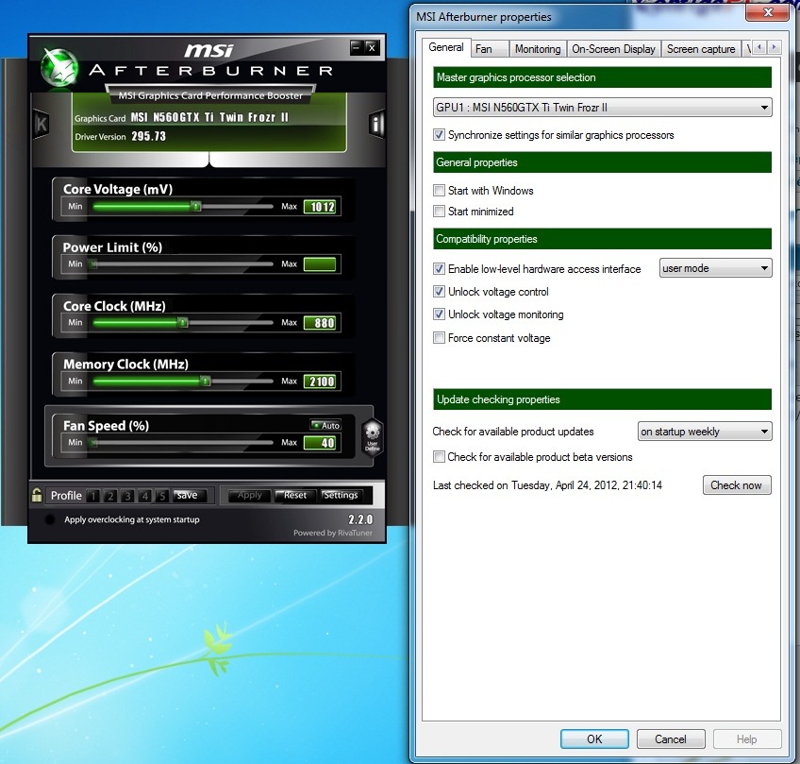Select profile slot 1
Viewport: 800px width, 764px height.
tap(92, 496)
